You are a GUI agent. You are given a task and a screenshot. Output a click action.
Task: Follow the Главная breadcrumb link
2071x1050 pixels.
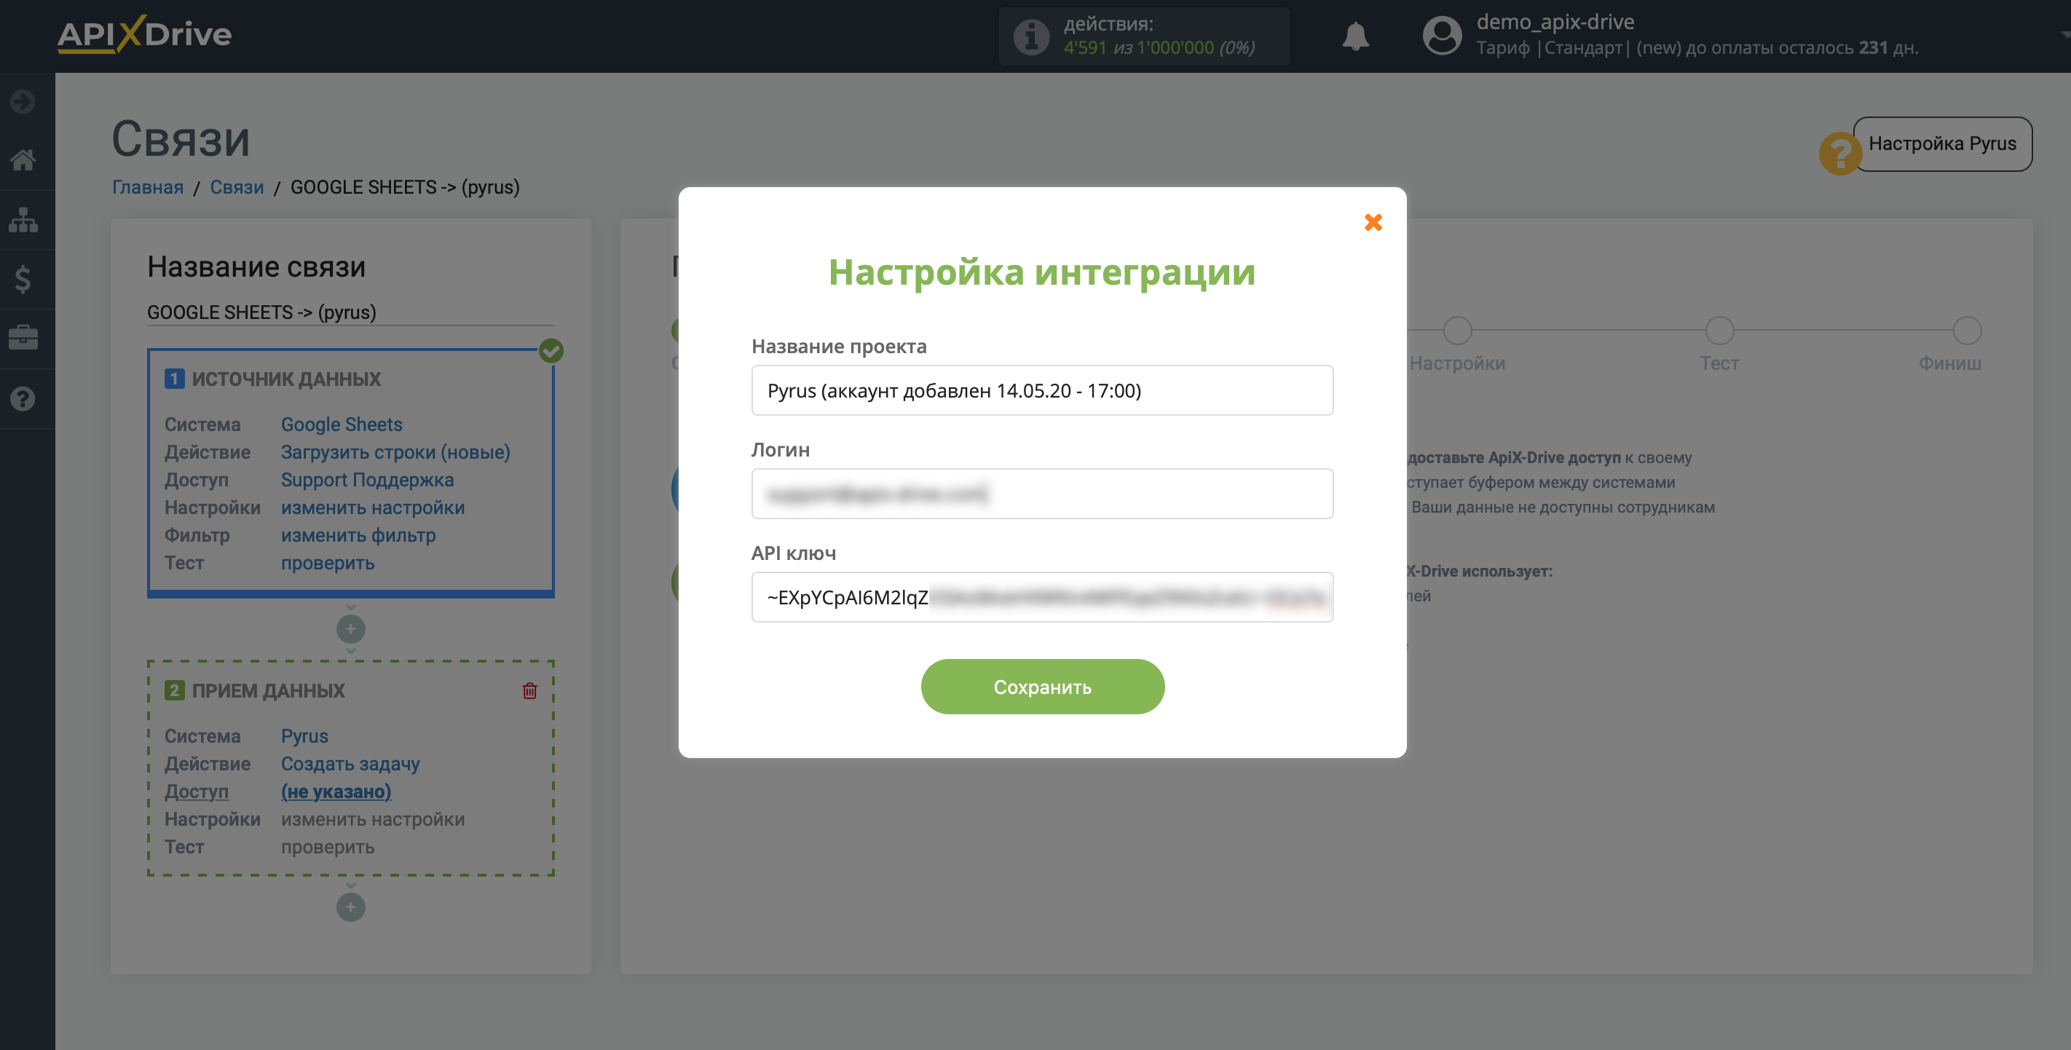pyautogui.click(x=148, y=187)
